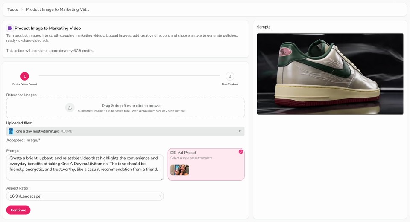Click the uploaded file's image thumbnail icon
The height and width of the screenshot is (222, 410).
(11, 131)
